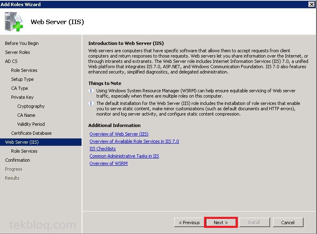Image resolution: width=317 pixels, height=234 pixels.
Task: Open the IIS Checklists link
Action: pyautogui.click(x=102, y=149)
